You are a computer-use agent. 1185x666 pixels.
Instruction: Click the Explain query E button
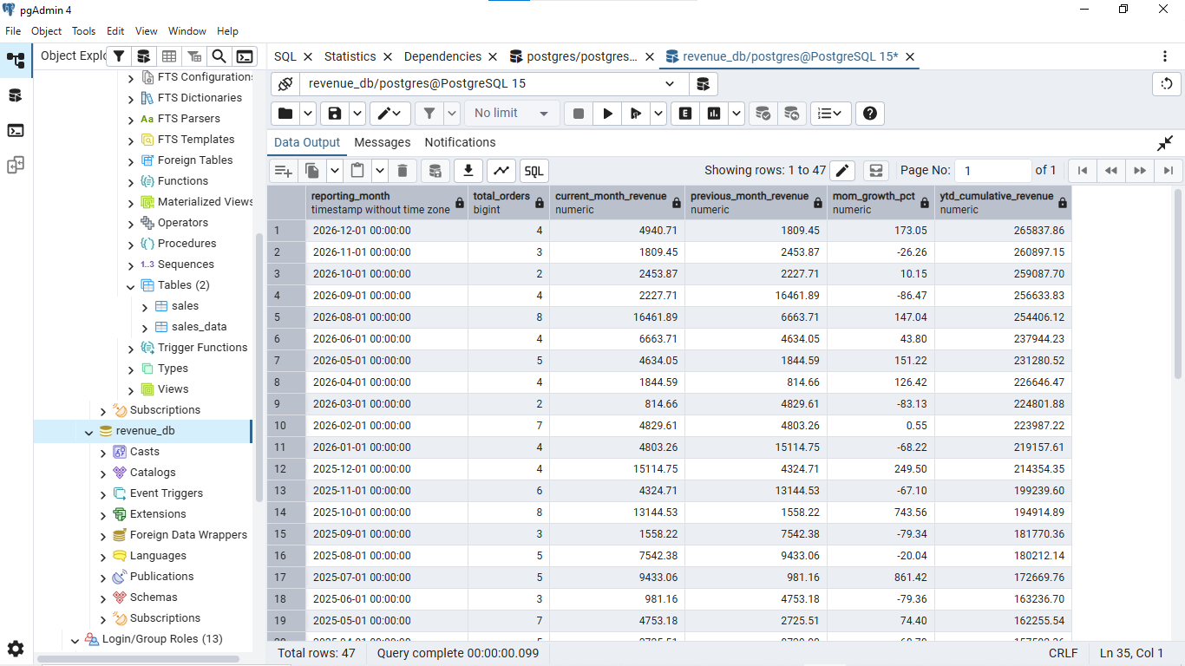[685, 114]
